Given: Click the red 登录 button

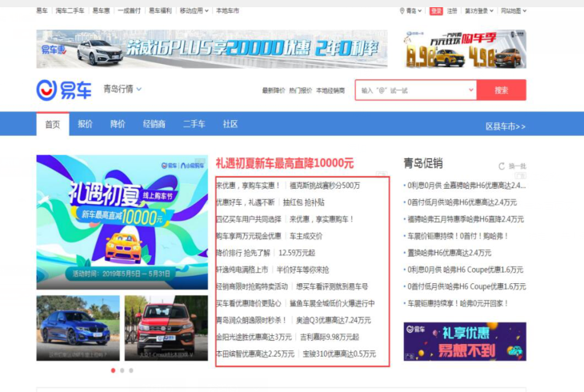Looking at the screenshot, I should 436,11.
